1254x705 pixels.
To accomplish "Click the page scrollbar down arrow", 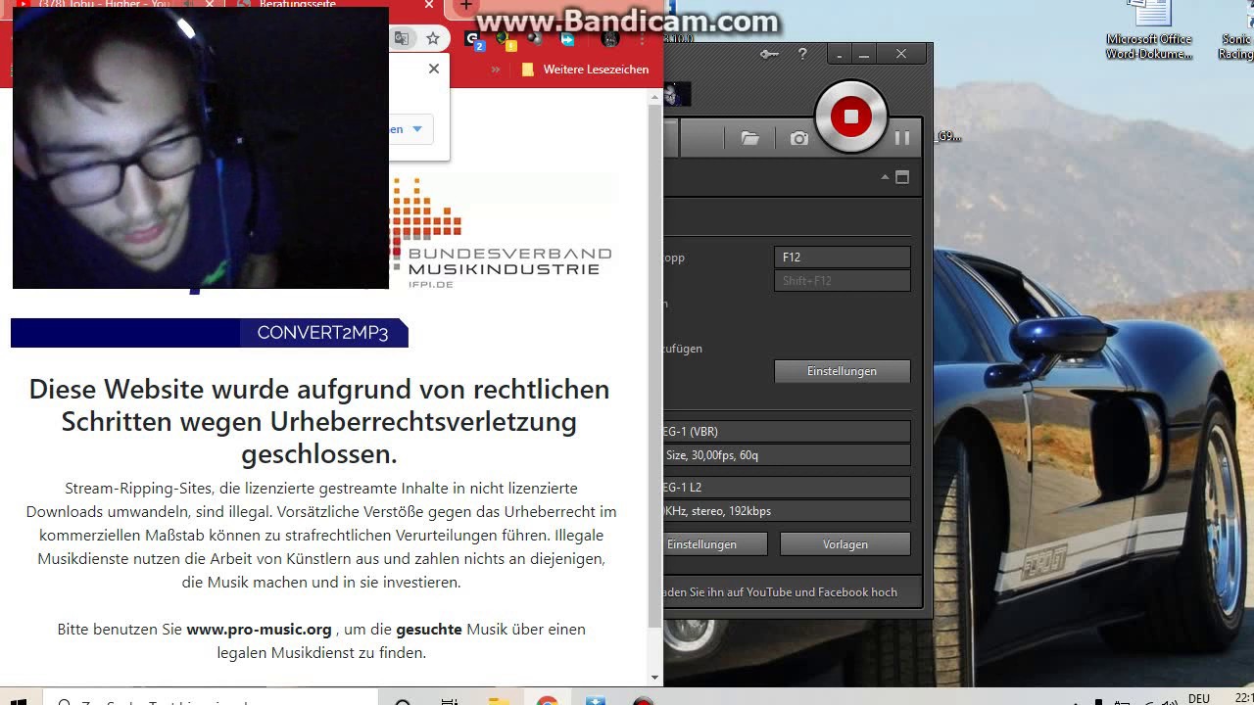I will [x=654, y=677].
